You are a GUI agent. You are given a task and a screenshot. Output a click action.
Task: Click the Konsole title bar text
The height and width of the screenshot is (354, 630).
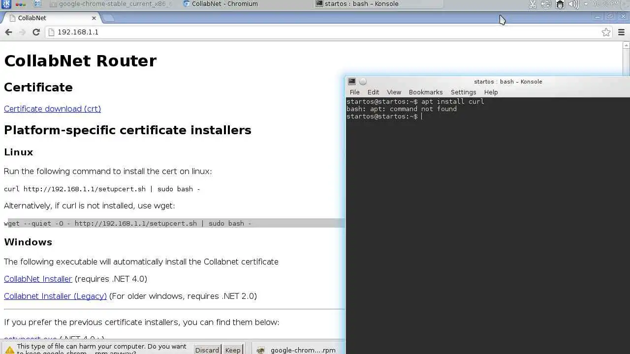point(508,82)
